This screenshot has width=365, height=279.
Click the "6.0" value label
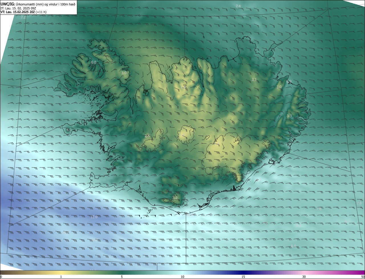point(94,62)
